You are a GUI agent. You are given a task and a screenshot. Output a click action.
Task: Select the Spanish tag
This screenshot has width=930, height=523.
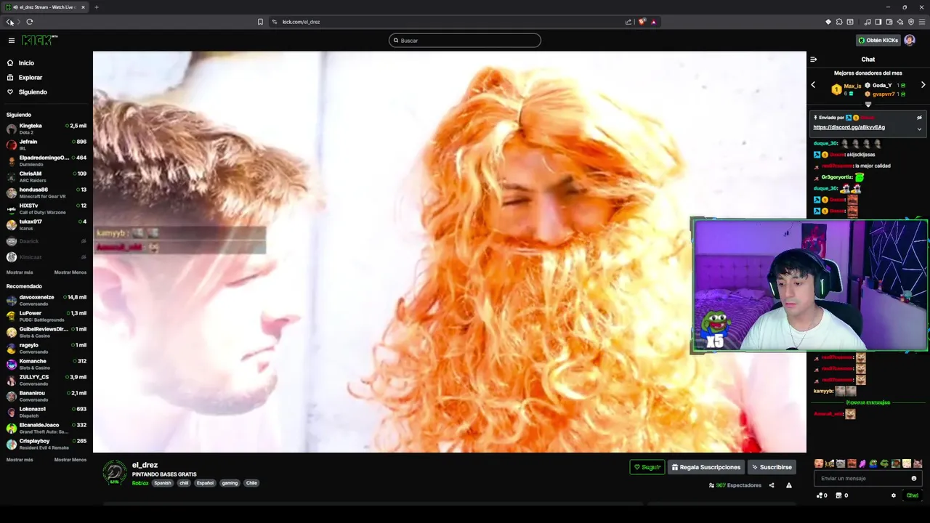click(163, 483)
